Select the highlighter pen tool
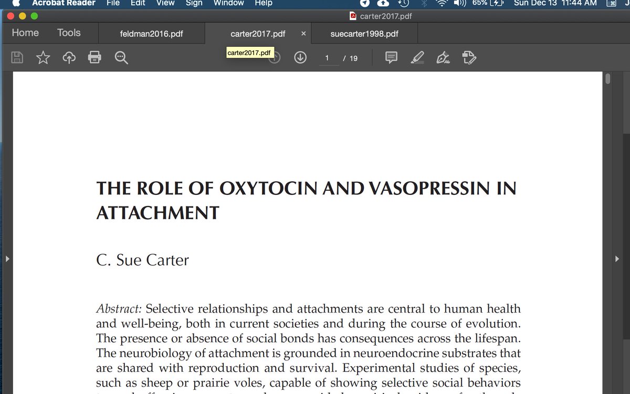Viewport: 630px width, 394px height. coord(417,58)
